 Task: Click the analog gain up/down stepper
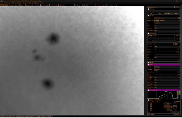coord(174,44)
